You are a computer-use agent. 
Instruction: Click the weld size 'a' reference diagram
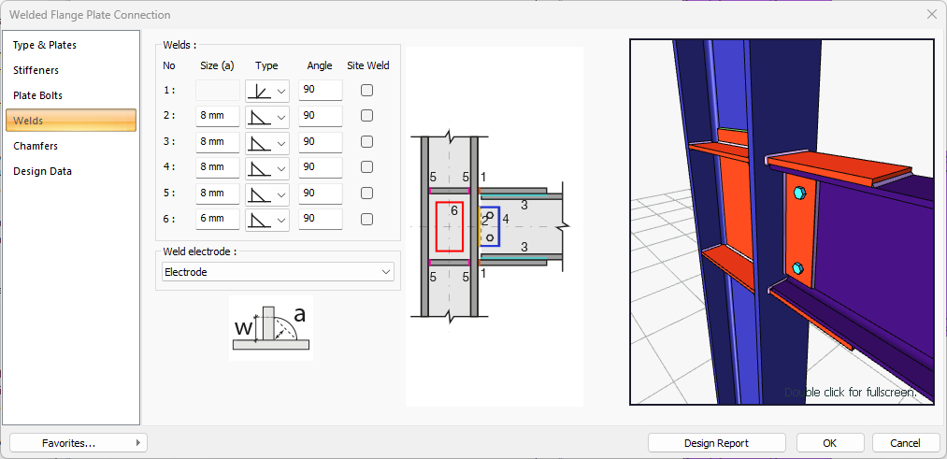coord(271,328)
